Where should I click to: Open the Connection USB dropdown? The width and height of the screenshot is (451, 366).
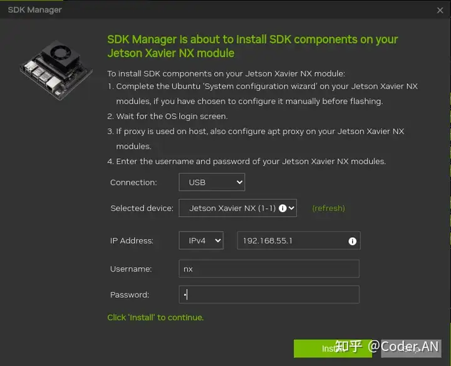(212, 182)
